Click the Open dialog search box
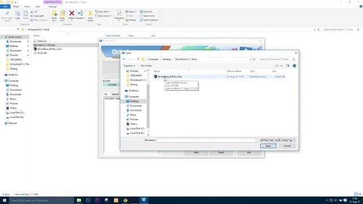Screen dimensions: 363x204 [277, 59]
